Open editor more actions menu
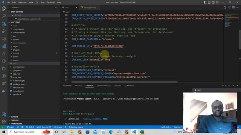This screenshot has width=241, height=135. (238, 7)
